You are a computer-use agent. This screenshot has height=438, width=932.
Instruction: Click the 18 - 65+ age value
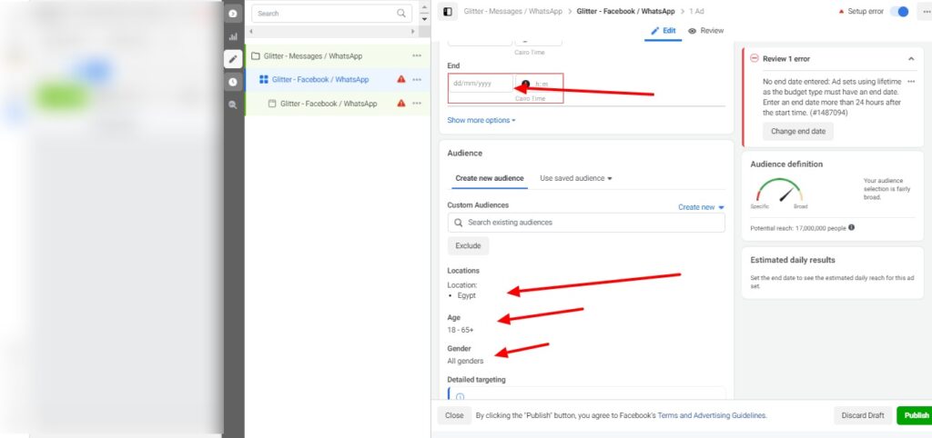(x=461, y=329)
